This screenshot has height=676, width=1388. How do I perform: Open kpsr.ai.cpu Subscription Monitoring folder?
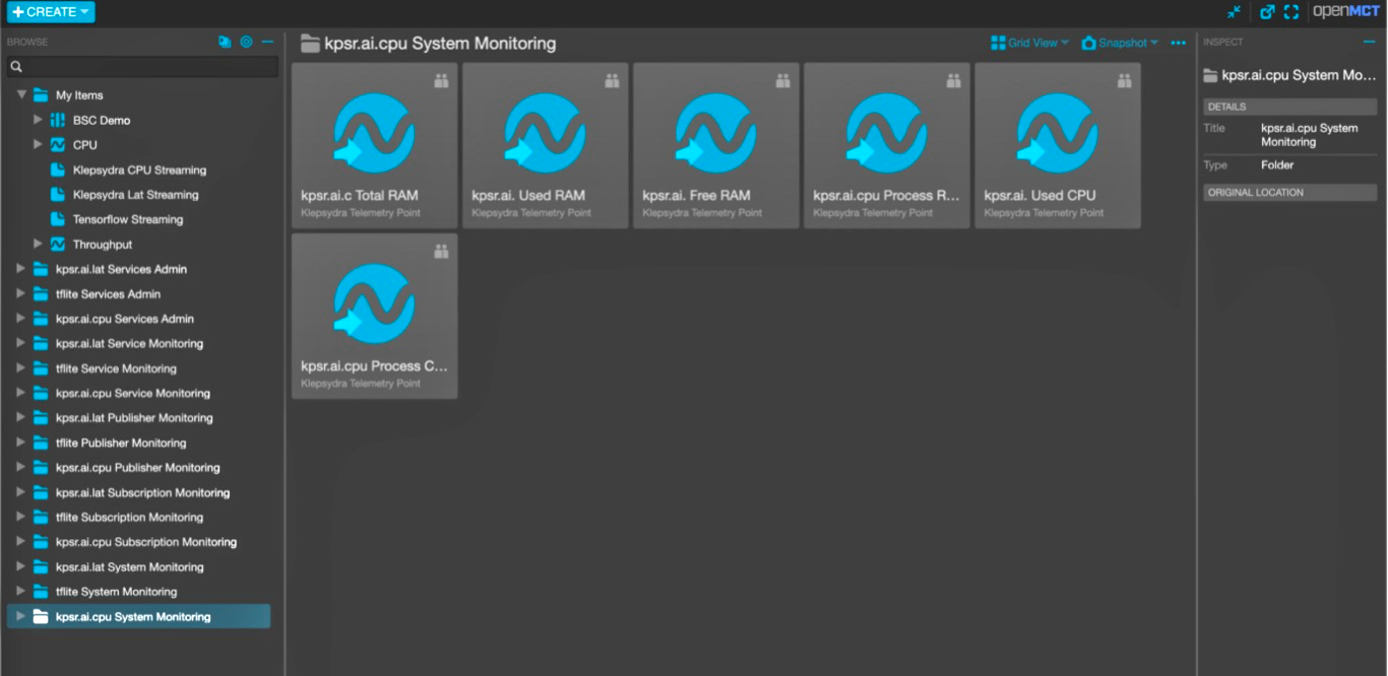click(x=146, y=542)
